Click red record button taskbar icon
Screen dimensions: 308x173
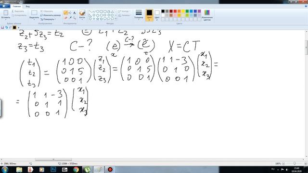coord(110,170)
